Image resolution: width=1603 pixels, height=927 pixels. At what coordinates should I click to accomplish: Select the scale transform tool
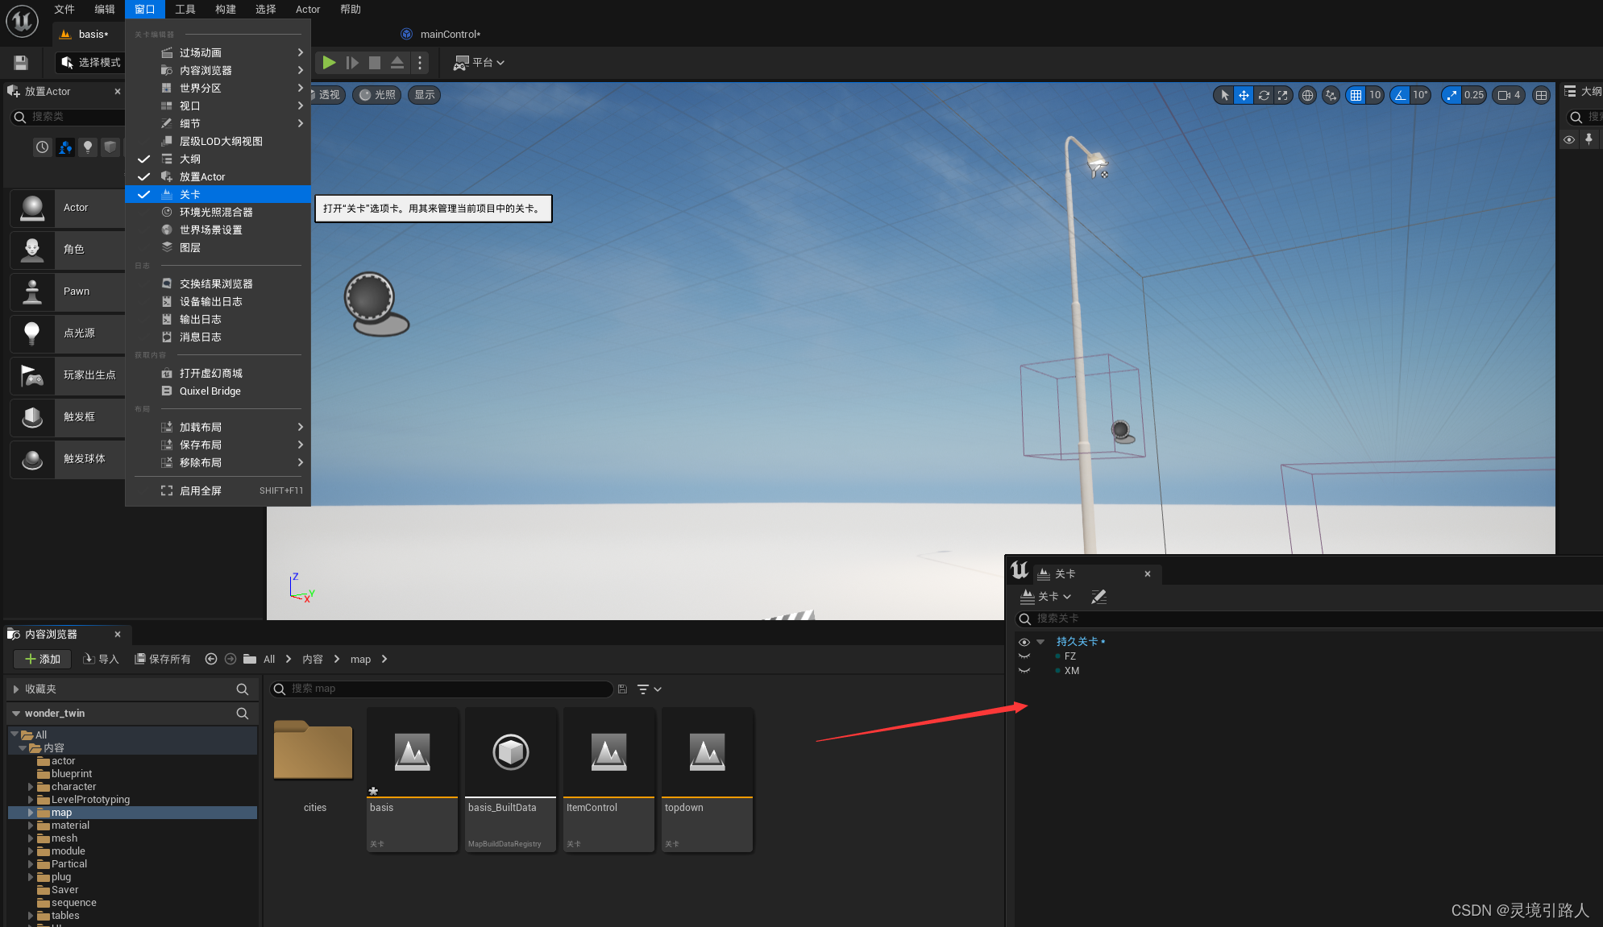[1282, 95]
